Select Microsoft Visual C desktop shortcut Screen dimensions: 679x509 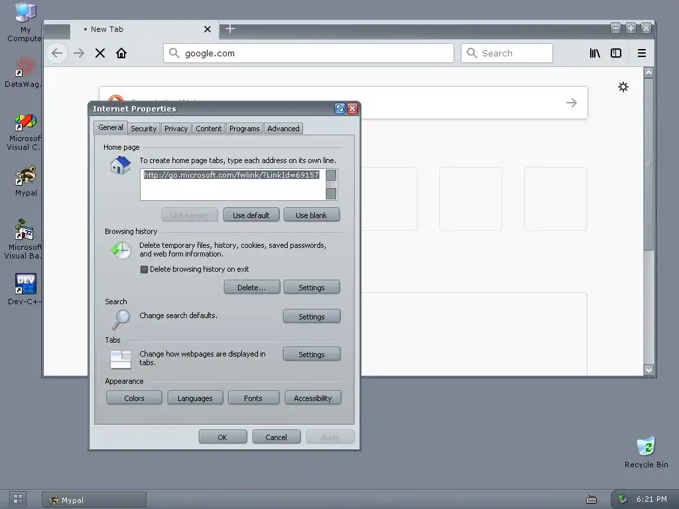click(25, 132)
